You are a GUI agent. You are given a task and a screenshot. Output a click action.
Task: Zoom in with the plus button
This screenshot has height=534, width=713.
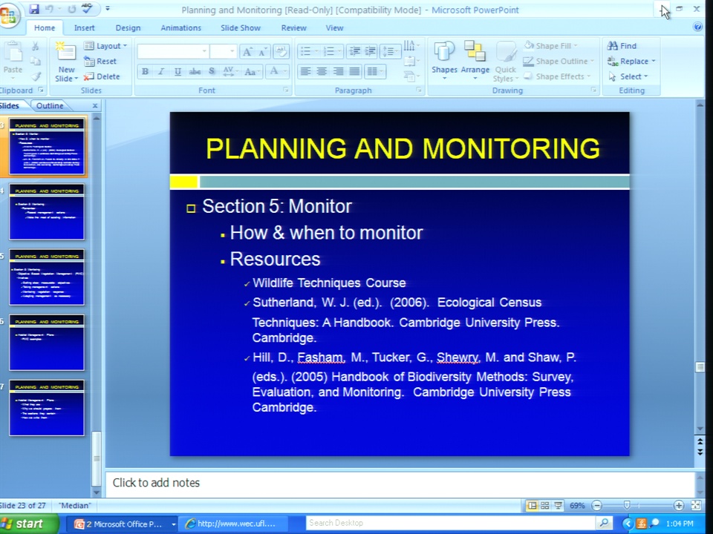tap(678, 505)
